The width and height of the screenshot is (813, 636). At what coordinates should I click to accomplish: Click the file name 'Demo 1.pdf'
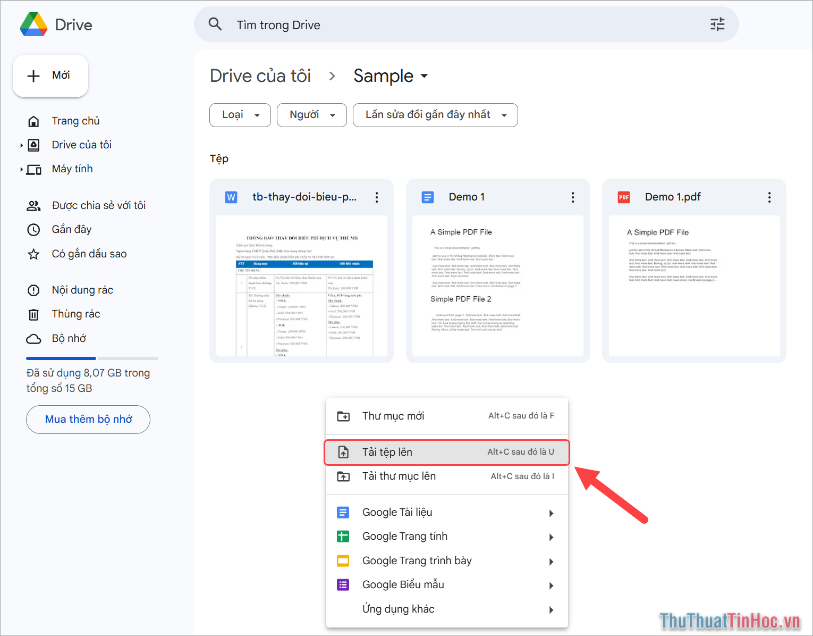pyautogui.click(x=673, y=197)
